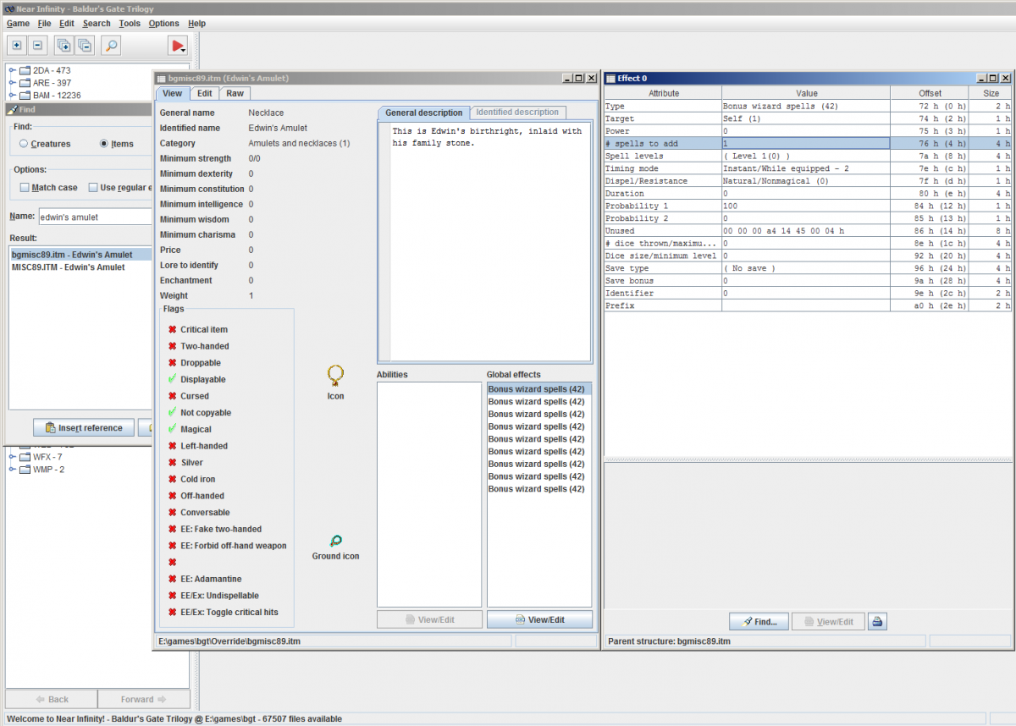Switch to the Edit tab of bgmisc89.itm
The image size is (1016, 726).
coord(204,93)
